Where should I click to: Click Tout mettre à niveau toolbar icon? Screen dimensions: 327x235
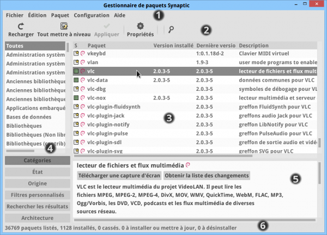tap(64, 26)
